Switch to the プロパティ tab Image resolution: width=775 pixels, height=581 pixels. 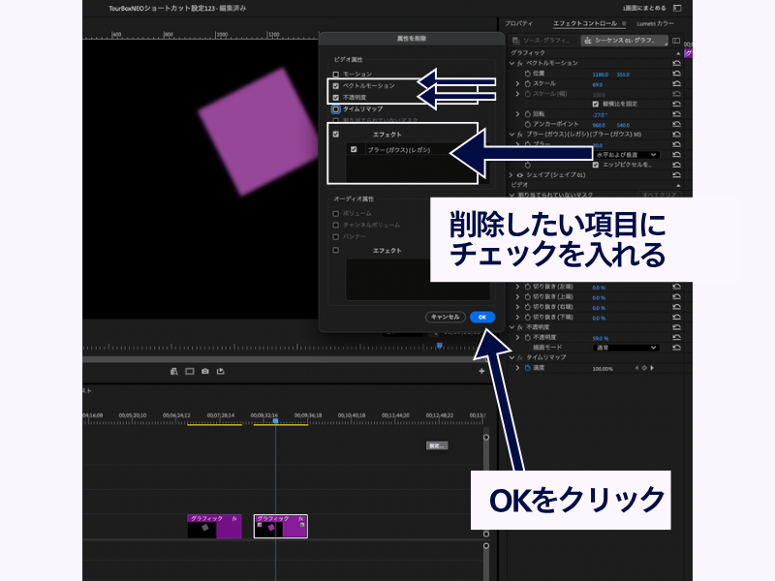(520, 22)
